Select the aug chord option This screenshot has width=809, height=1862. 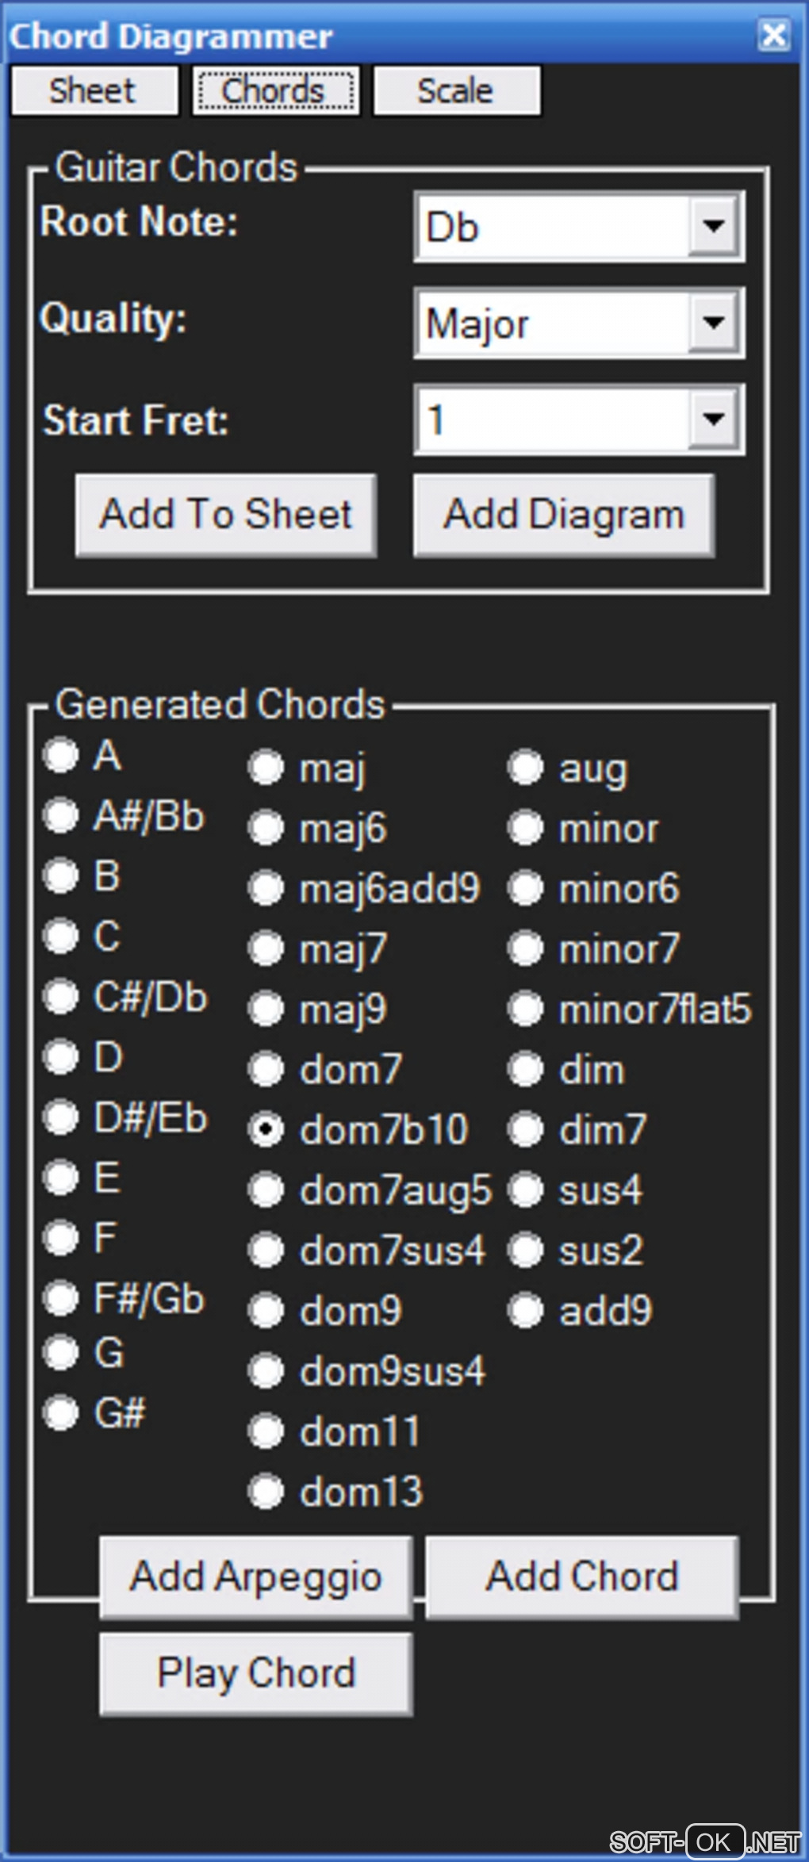(525, 768)
